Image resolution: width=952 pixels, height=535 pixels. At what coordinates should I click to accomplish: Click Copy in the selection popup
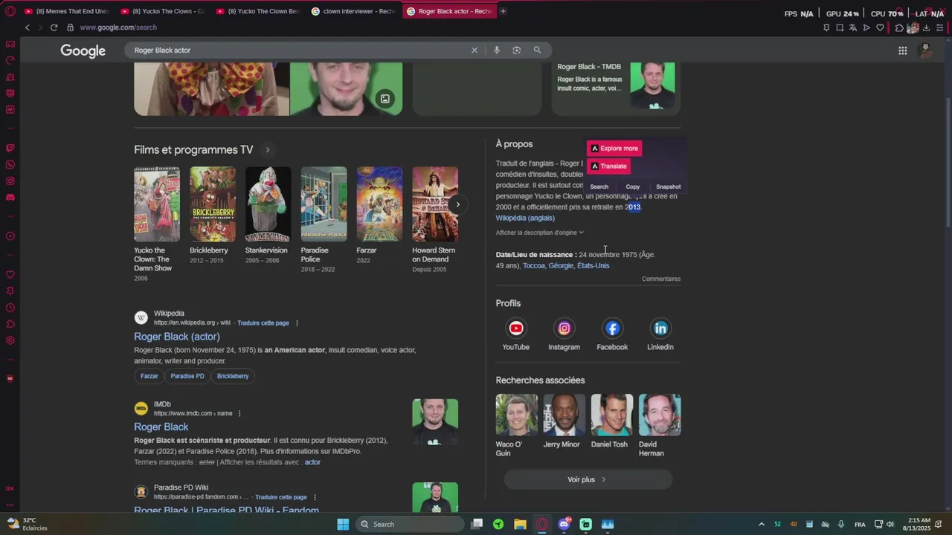tap(633, 187)
